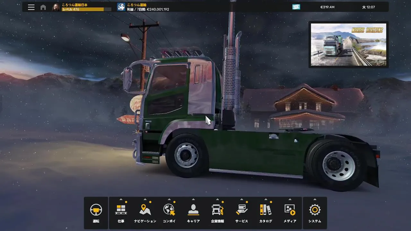Open the Convoy (コンボイ) globe icon
This screenshot has height=231, width=411.
(x=169, y=210)
